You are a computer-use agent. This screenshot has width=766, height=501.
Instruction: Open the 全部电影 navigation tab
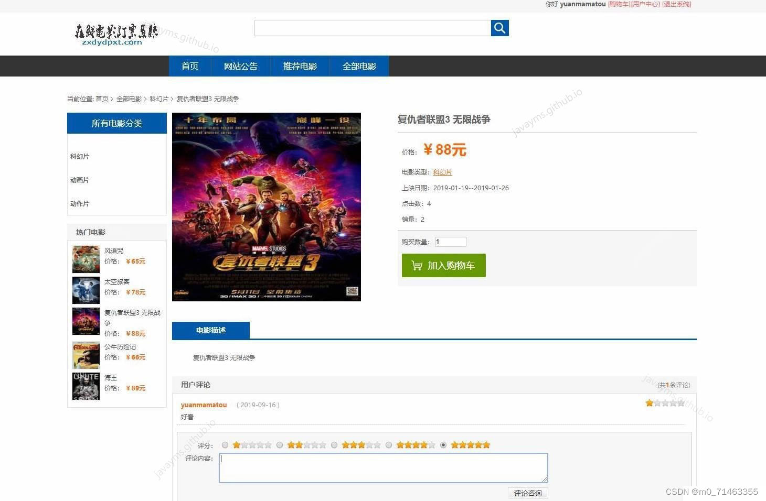tap(359, 66)
